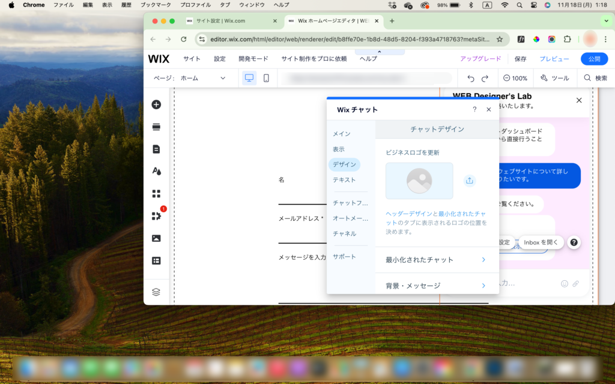Open the help question mark in Wix Chat panel
This screenshot has height=384, width=615.
pyautogui.click(x=474, y=110)
